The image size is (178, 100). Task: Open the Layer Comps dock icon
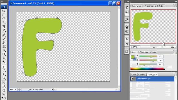pyautogui.click(x=127, y=51)
